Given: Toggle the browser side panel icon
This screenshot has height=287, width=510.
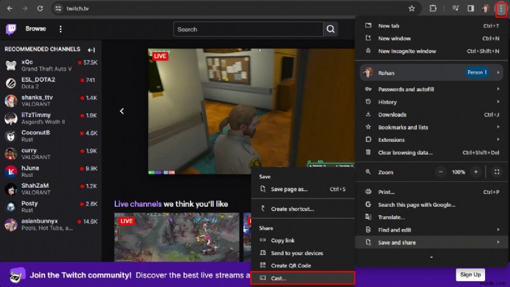Looking at the screenshot, I should click(x=470, y=8).
